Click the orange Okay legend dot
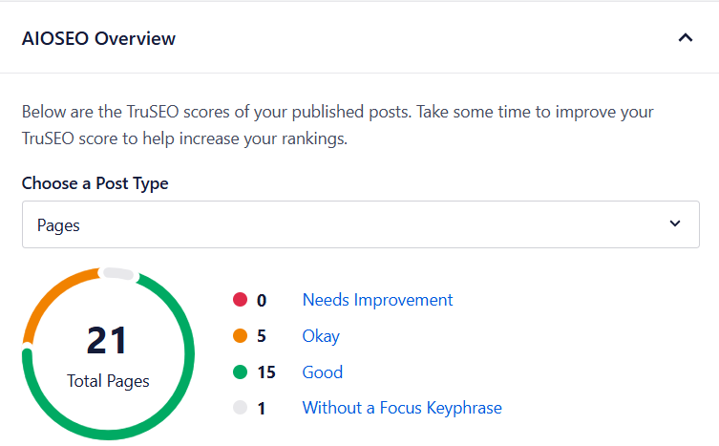The image size is (719, 446). click(240, 336)
